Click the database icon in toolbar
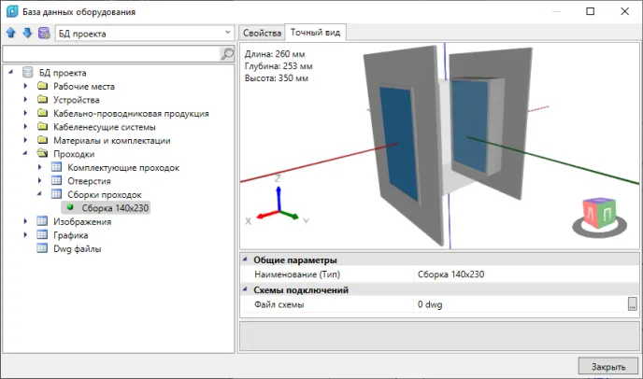 click(x=43, y=34)
